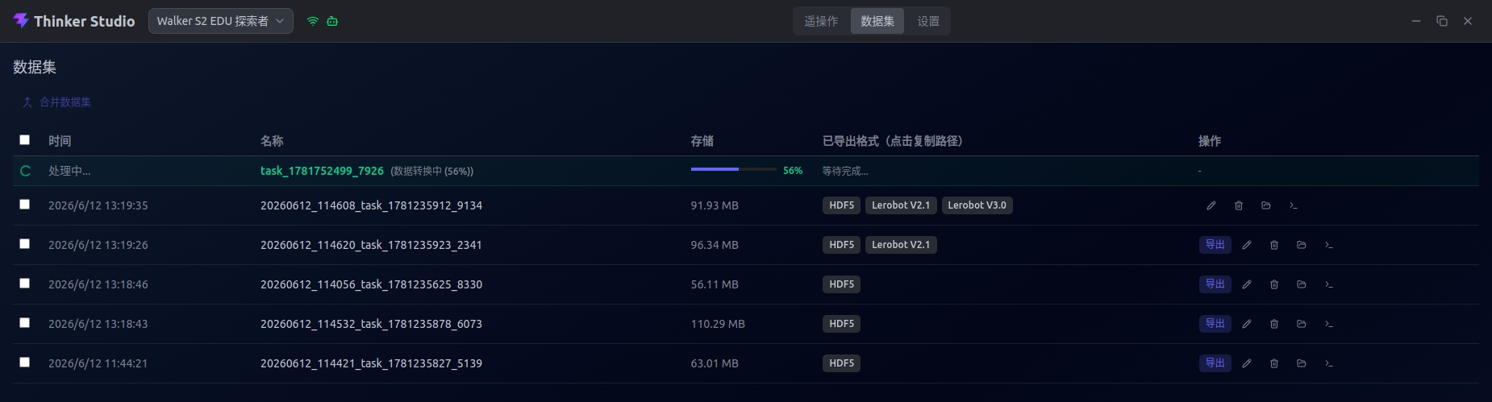
Task: Copy HDF5 path for dataset ending 6073
Action: 841,324
